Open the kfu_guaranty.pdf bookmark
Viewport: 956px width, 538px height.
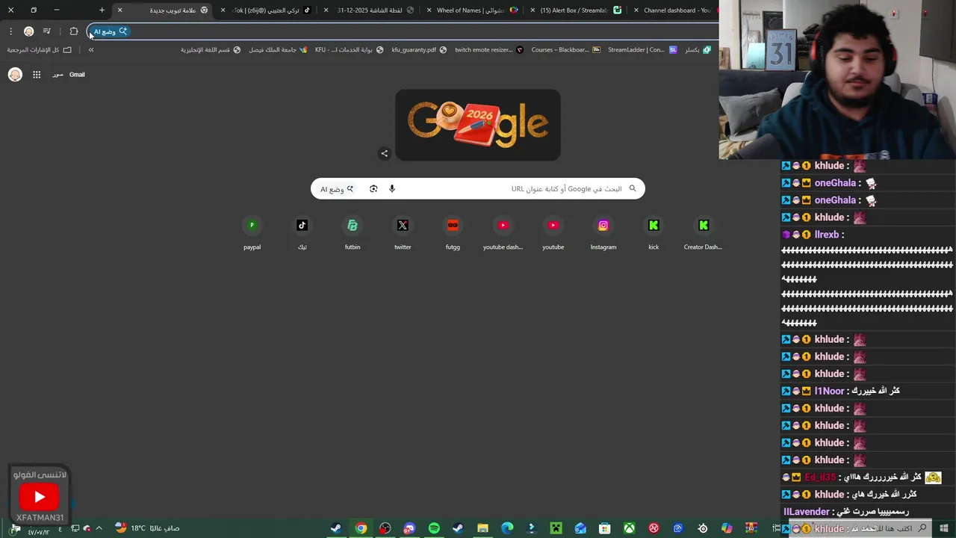click(419, 50)
